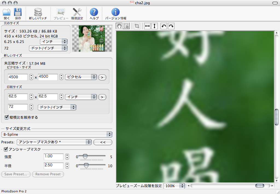Image resolution: width=280 pixels, height=194 pixels.
Task: Click the preview vertical scrollbar thumb
Action: 277,117
